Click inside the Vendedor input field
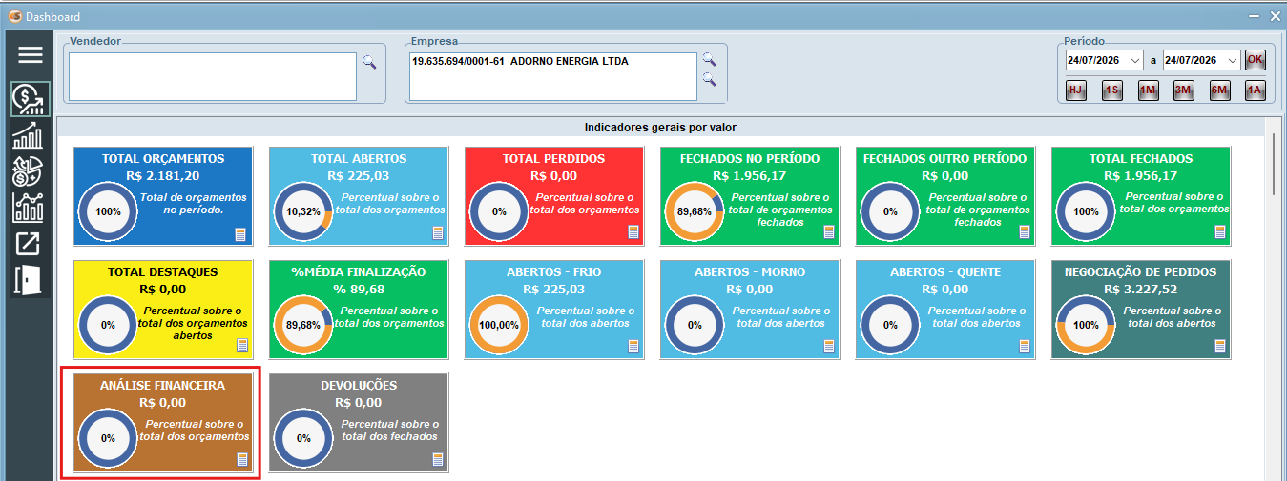The image size is (1287, 481). 212,76
